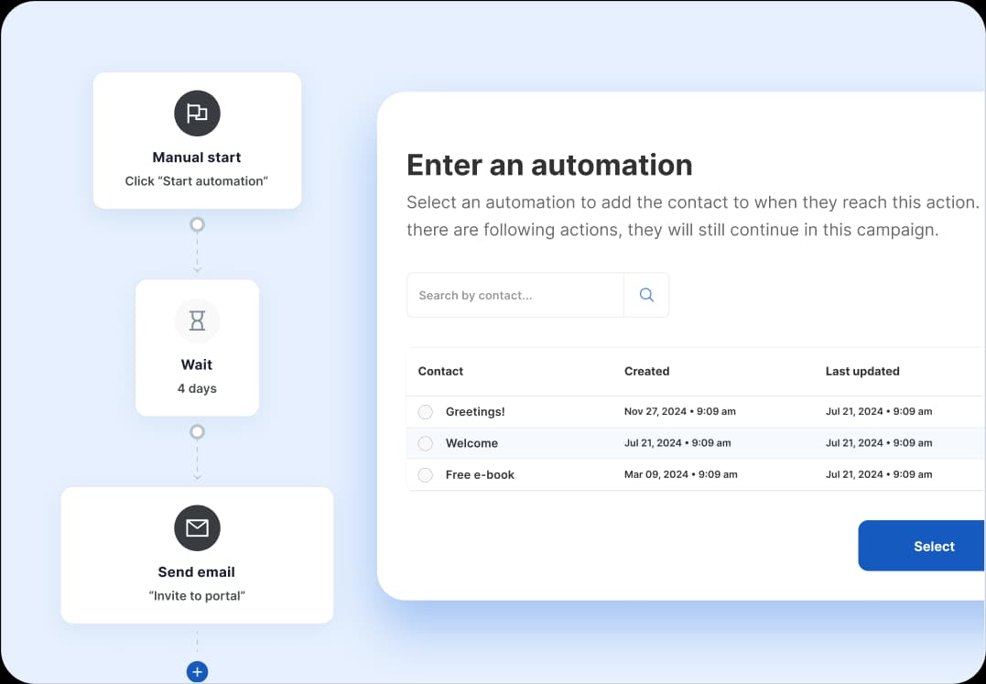Click connector circle below Manual start card
Screen dimensions: 986x684
click(x=197, y=224)
